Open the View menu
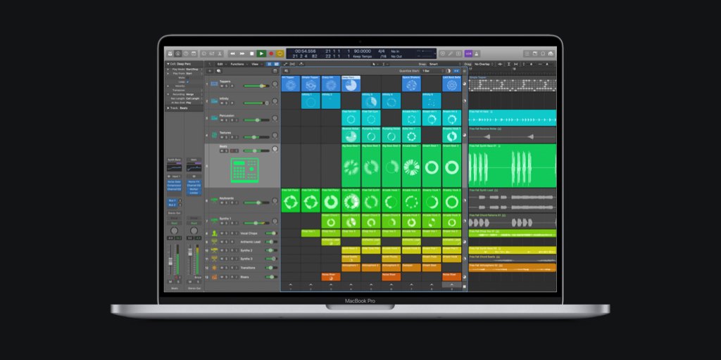The image size is (721, 360). click(x=256, y=64)
